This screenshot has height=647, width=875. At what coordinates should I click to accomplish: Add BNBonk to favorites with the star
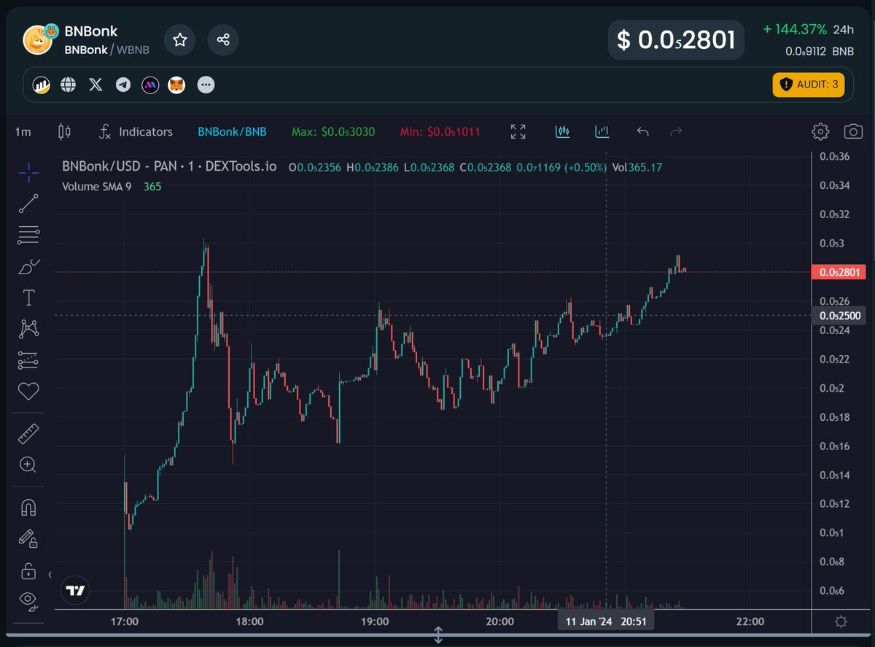tap(179, 39)
